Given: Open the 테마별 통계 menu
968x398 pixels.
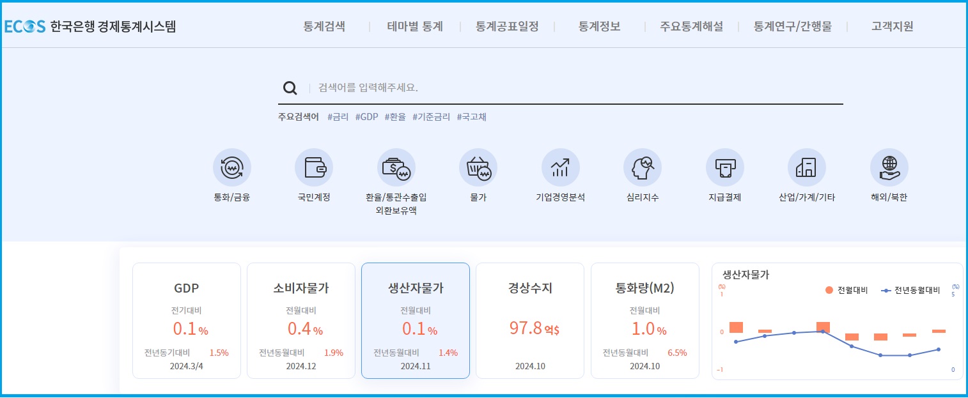Looking at the screenshot, I should (x=415, y=26).
